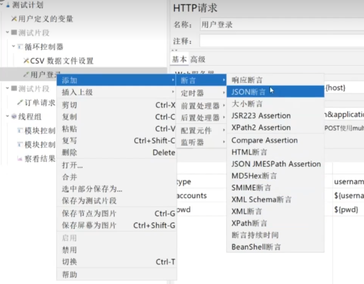This screenshot has width=364, height=284.
Task: Choose 禁用 to disable element
Action: (x=116, y=250)
